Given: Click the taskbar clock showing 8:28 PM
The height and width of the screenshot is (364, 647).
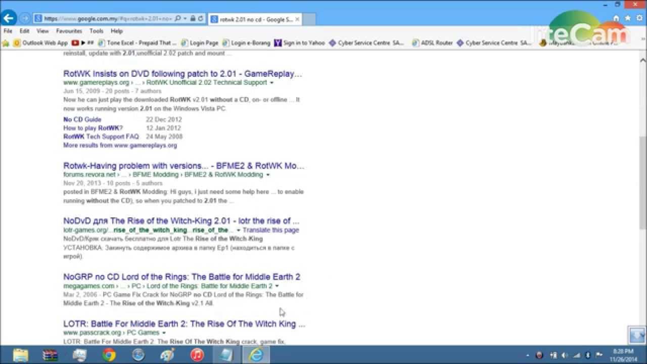Looking at the screenshot, I should 623,355.
